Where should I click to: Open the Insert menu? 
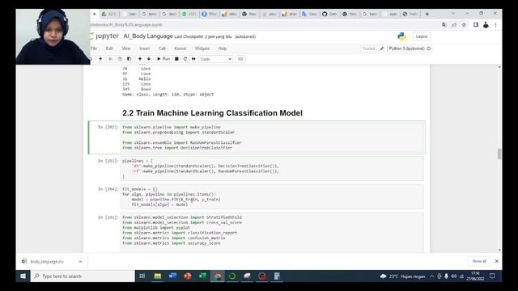[144, 48]
